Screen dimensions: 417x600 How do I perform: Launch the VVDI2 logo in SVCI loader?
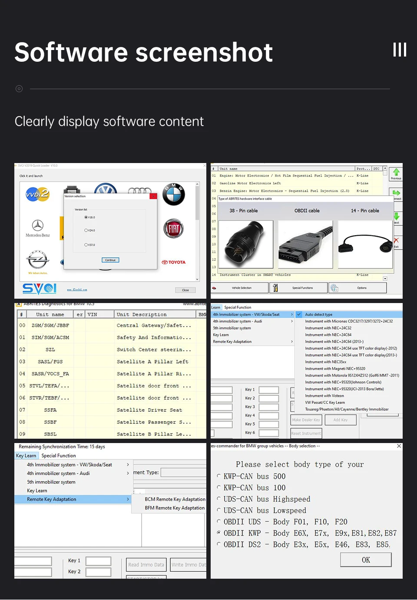pyautogui.click(x=38, y=194)
